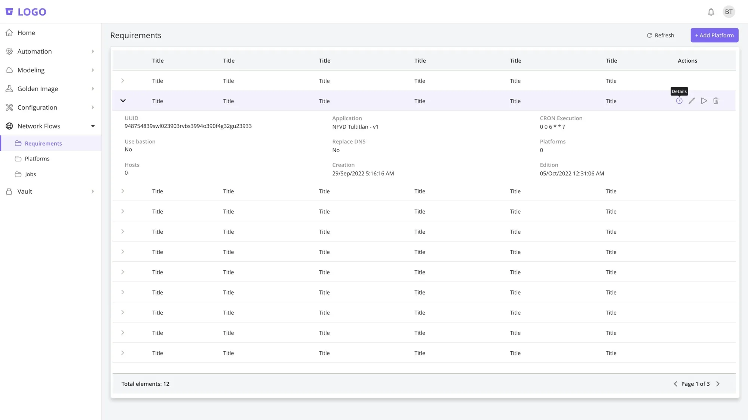Open the notifications bell
This screenshot has width=748, height=420.
point(711,12)
